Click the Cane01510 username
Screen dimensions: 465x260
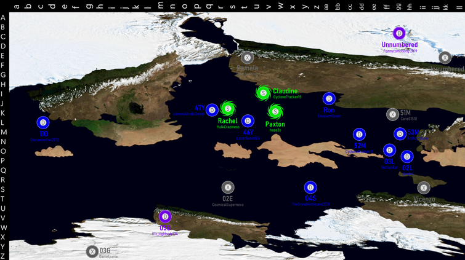pyautogui.click(x=409, y=119)
